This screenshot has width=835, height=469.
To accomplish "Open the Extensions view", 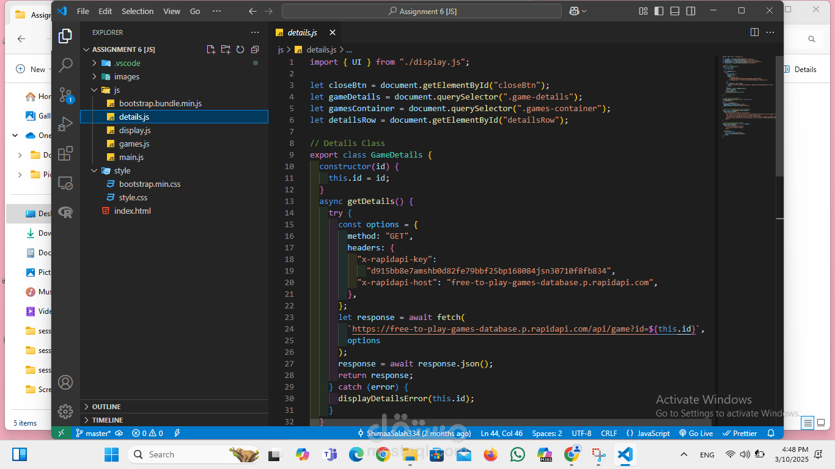I will (65, 153).
